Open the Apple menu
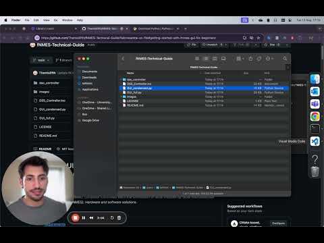This screenshot has height=243, width=324. click(5, 20)
